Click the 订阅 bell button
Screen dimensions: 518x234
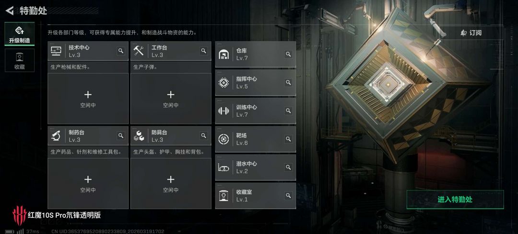click(471, 33)
